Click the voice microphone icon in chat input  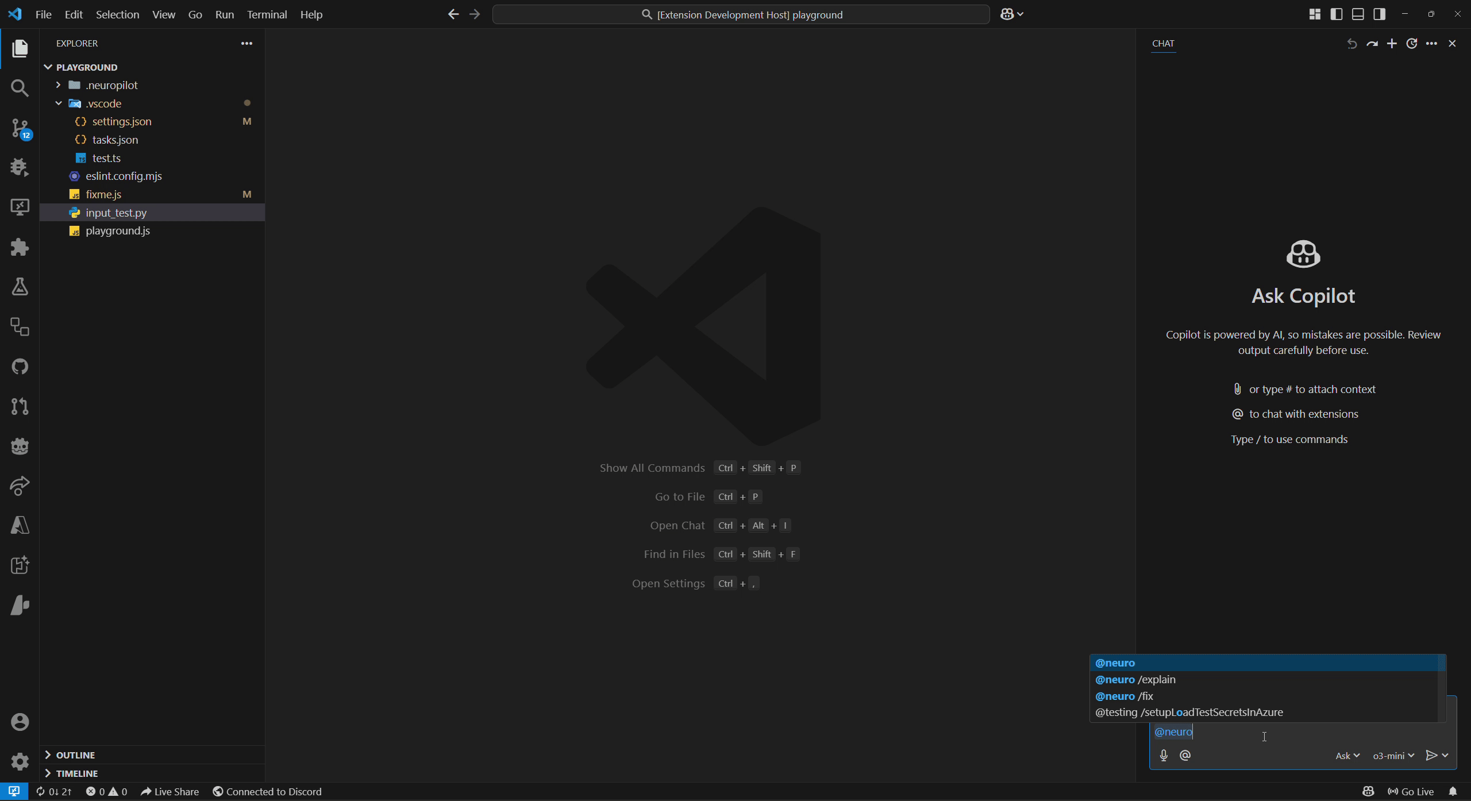tap(1164, 756)
